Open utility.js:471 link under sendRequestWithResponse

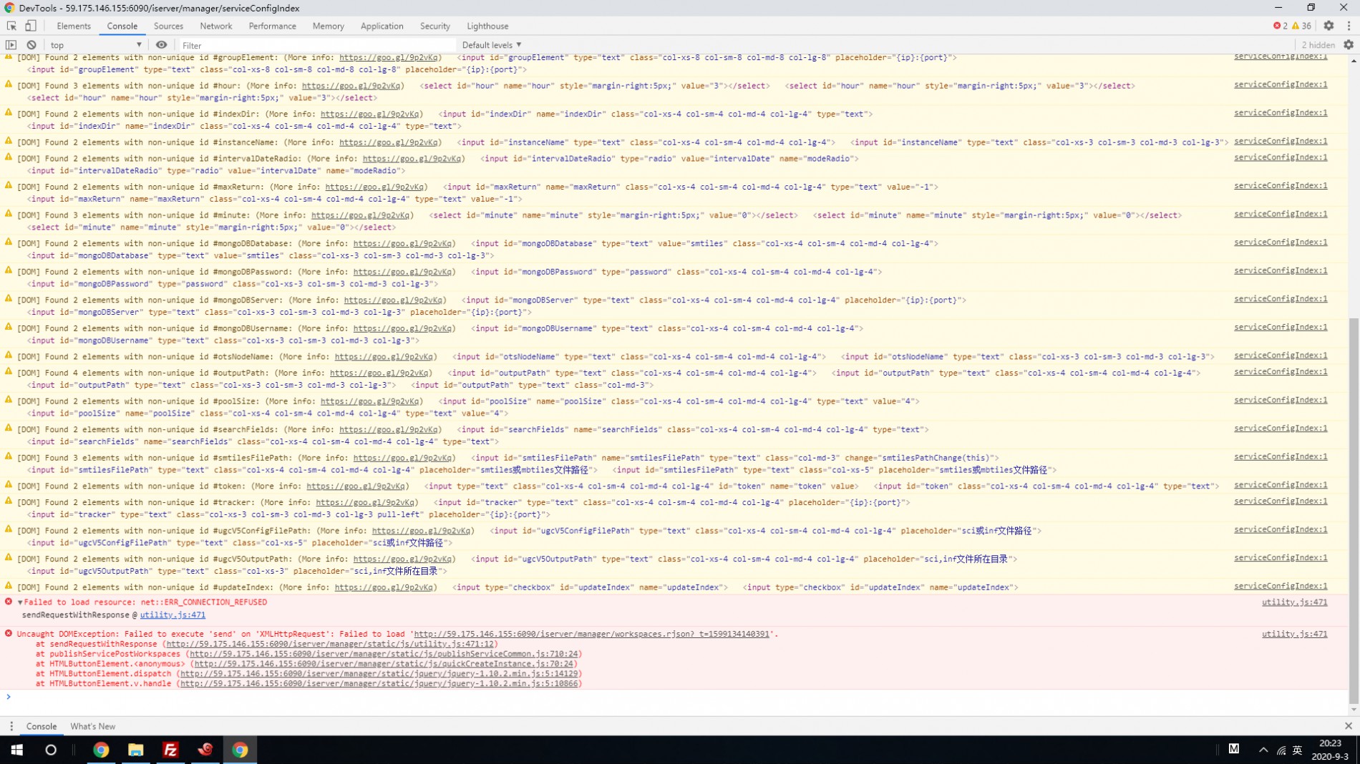(x=173, y=615)
